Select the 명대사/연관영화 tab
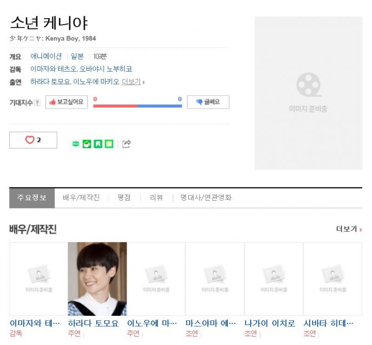372x345 pixels. point(206,197)
